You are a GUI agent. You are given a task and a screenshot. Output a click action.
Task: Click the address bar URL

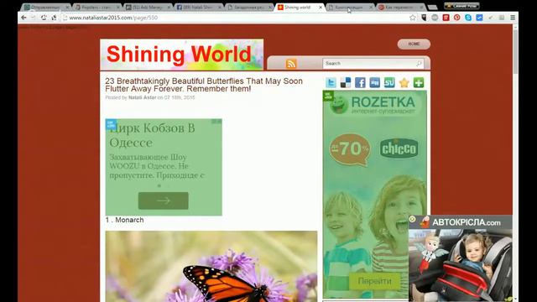point(113,18)
